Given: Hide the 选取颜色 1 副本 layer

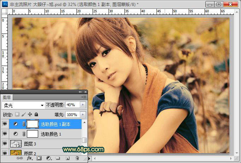Looking at the screenshot, I should click(4, 124).
